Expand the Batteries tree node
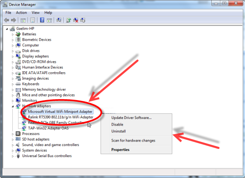 (13, 34)
